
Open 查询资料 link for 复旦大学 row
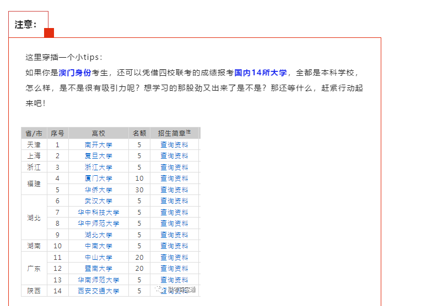[174, 156]
